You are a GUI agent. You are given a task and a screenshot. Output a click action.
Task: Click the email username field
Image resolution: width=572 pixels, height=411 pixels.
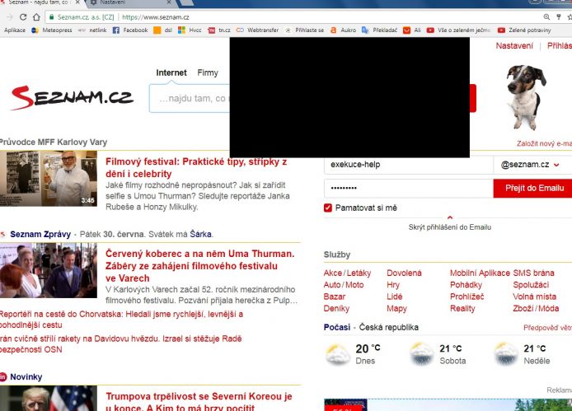[x=409, y=165]
